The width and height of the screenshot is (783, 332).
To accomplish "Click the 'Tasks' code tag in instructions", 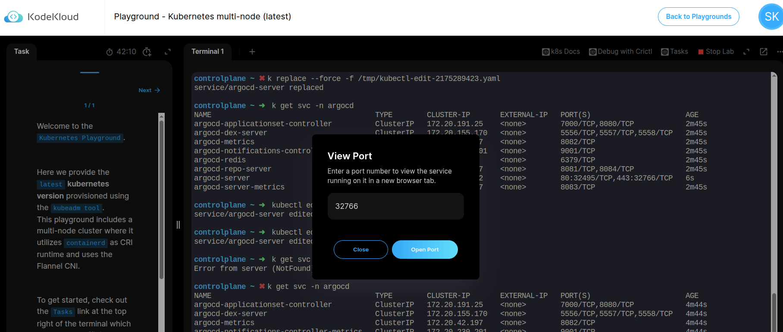I will click(63, 312).
